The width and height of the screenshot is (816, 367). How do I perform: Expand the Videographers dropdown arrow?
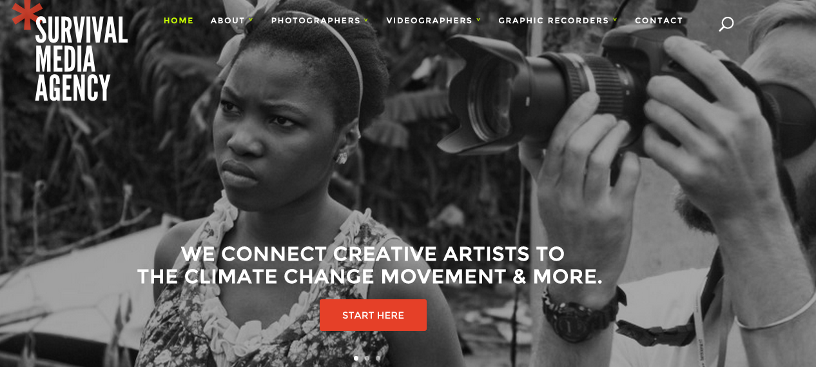pos(478,20)
